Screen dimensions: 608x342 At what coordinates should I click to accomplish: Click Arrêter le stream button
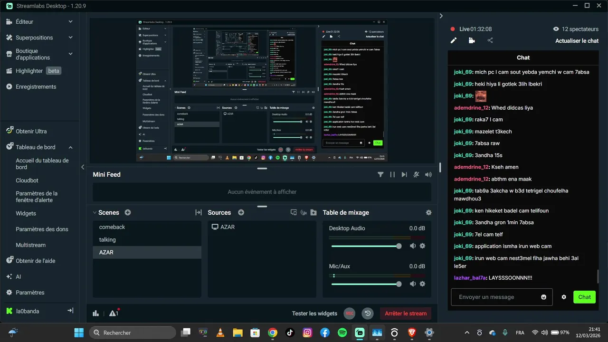[x=406, y=313]
